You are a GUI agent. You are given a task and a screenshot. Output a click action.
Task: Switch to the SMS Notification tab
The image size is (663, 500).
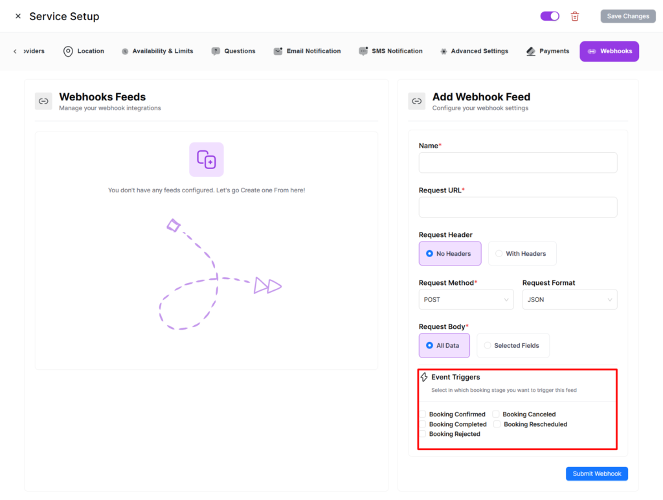click(x=390, y=51)
